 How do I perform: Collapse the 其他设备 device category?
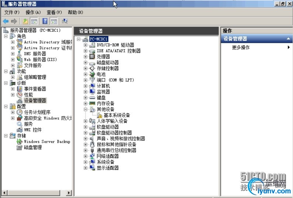pos(86,110)
